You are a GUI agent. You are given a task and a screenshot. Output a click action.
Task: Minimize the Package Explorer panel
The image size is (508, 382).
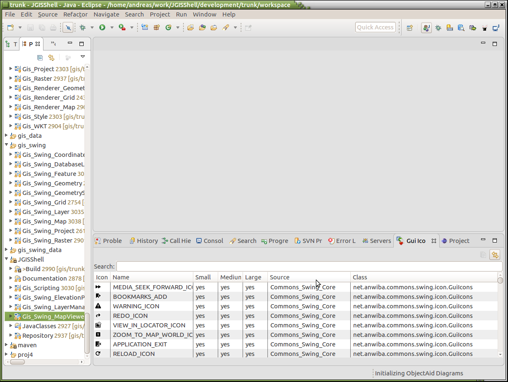[x=70, y=43]
